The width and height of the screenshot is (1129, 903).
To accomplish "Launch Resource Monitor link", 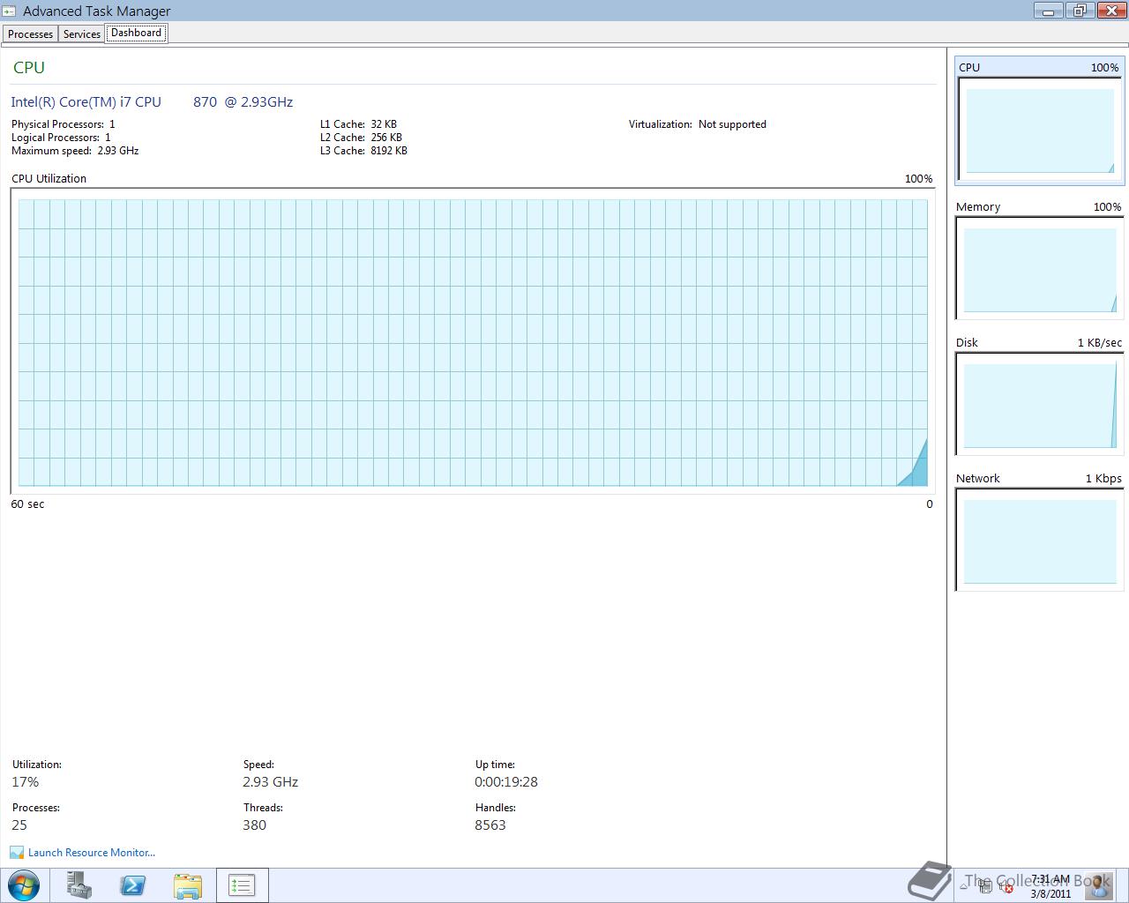I will (x=92, y=853).
